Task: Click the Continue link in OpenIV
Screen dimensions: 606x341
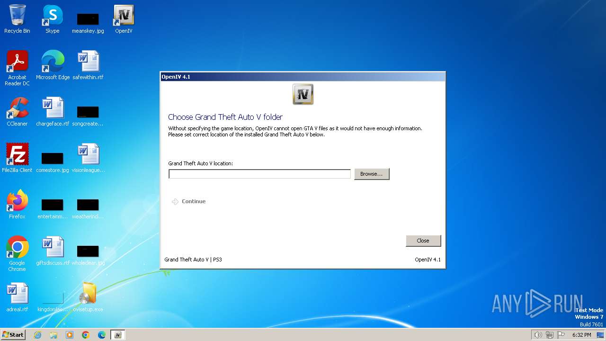Action: [189, 201]
